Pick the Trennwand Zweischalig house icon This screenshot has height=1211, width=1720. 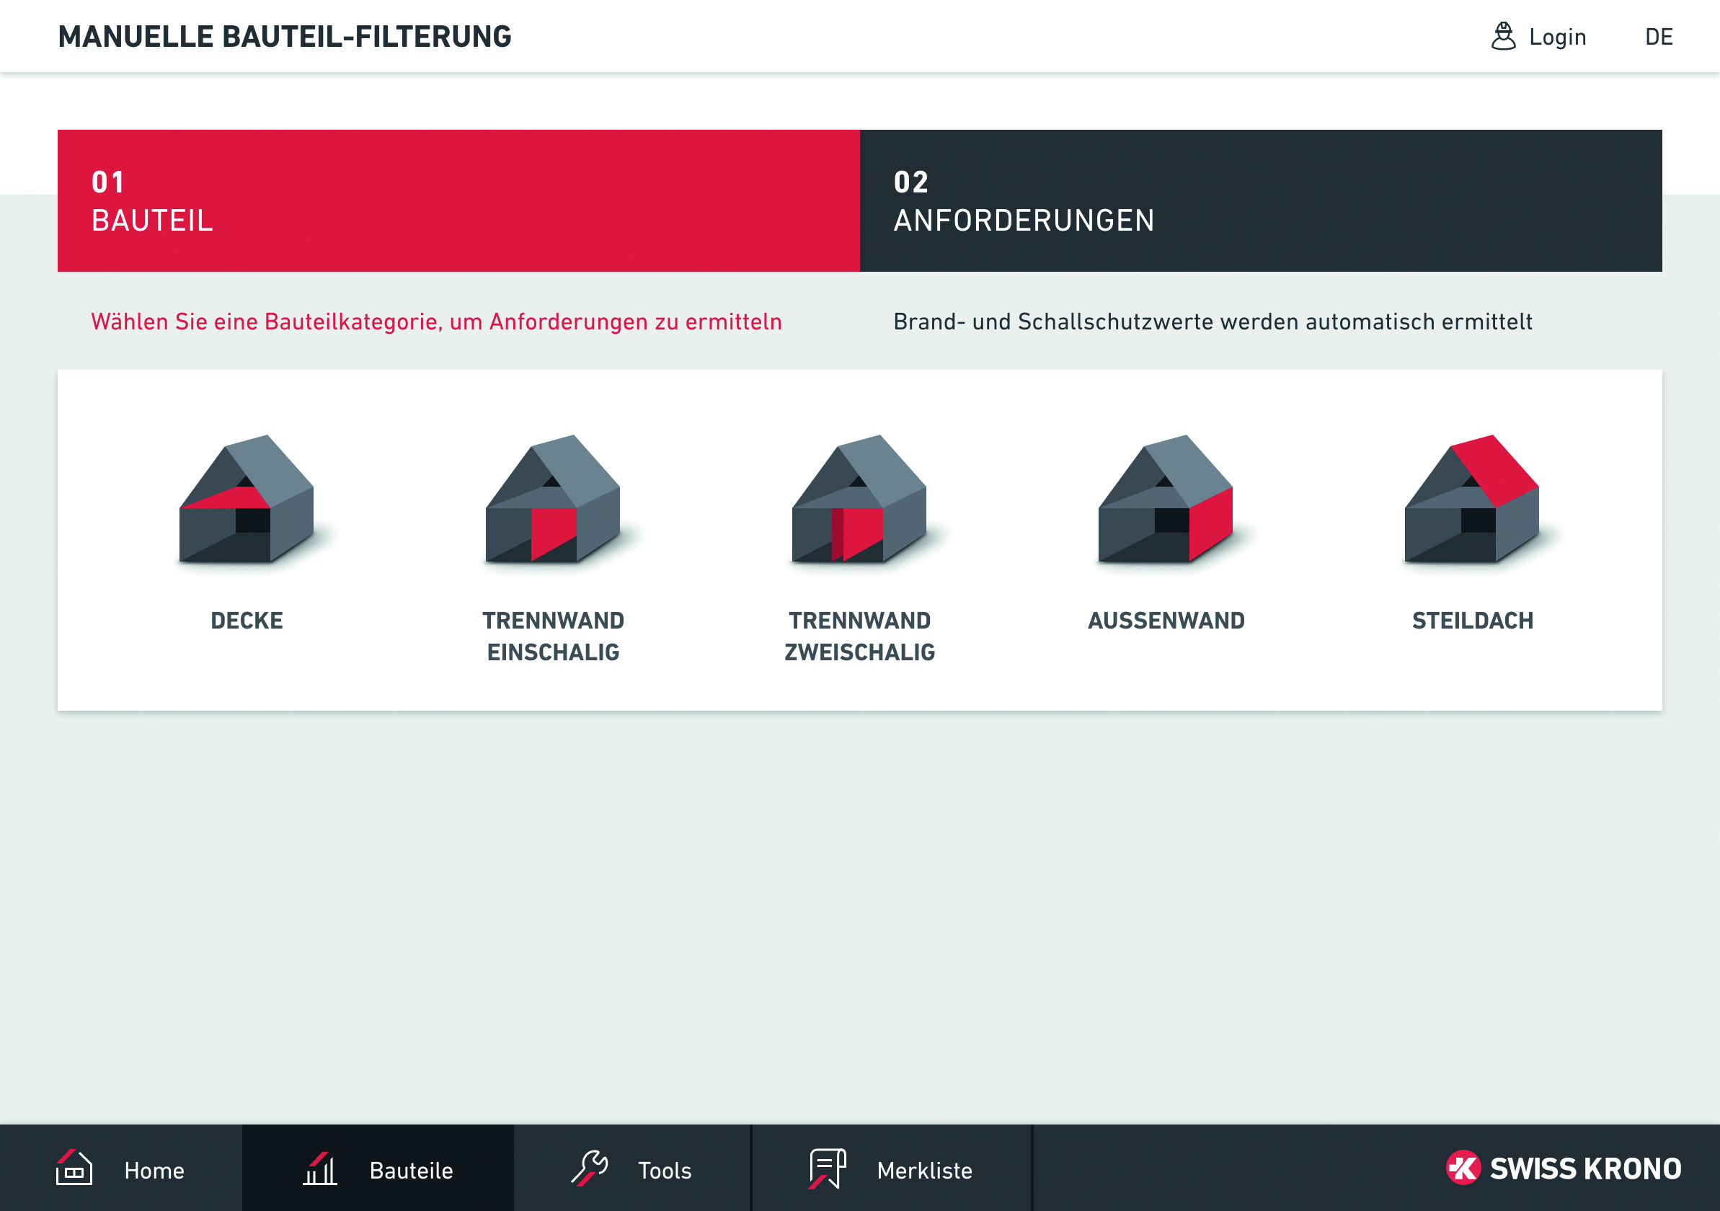pos(859,500)
